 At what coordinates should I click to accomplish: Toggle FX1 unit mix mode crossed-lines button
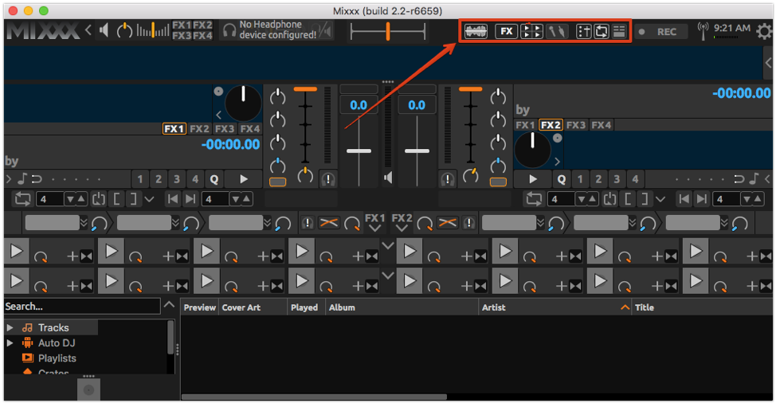point(328,223)
